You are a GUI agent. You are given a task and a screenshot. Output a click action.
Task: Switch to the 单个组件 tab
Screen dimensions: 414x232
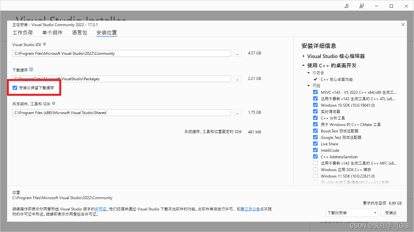52,33
